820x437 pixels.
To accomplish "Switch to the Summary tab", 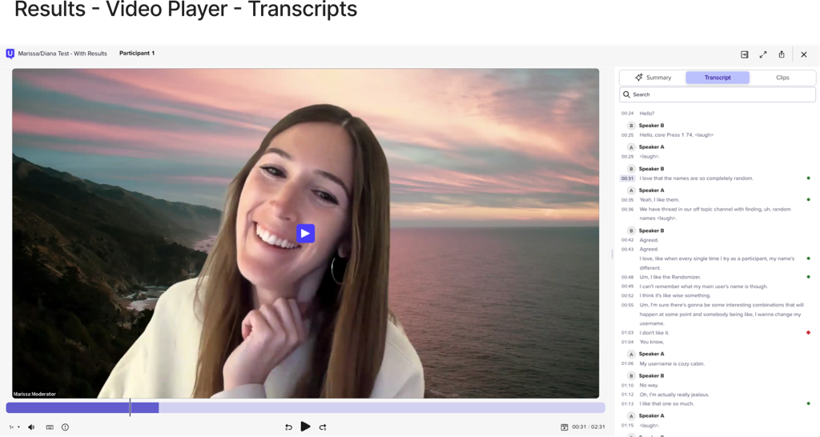I will pos(653,78).
